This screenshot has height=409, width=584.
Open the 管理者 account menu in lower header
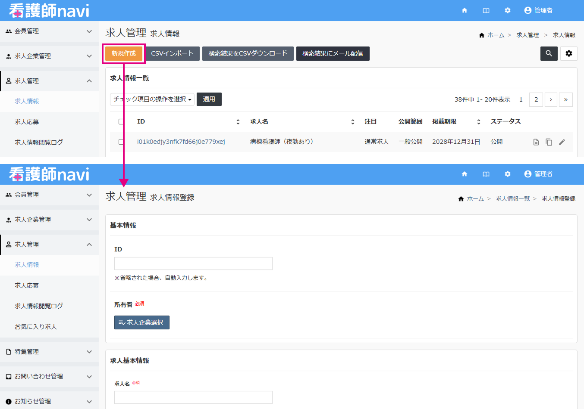click(x=538, y=174)
